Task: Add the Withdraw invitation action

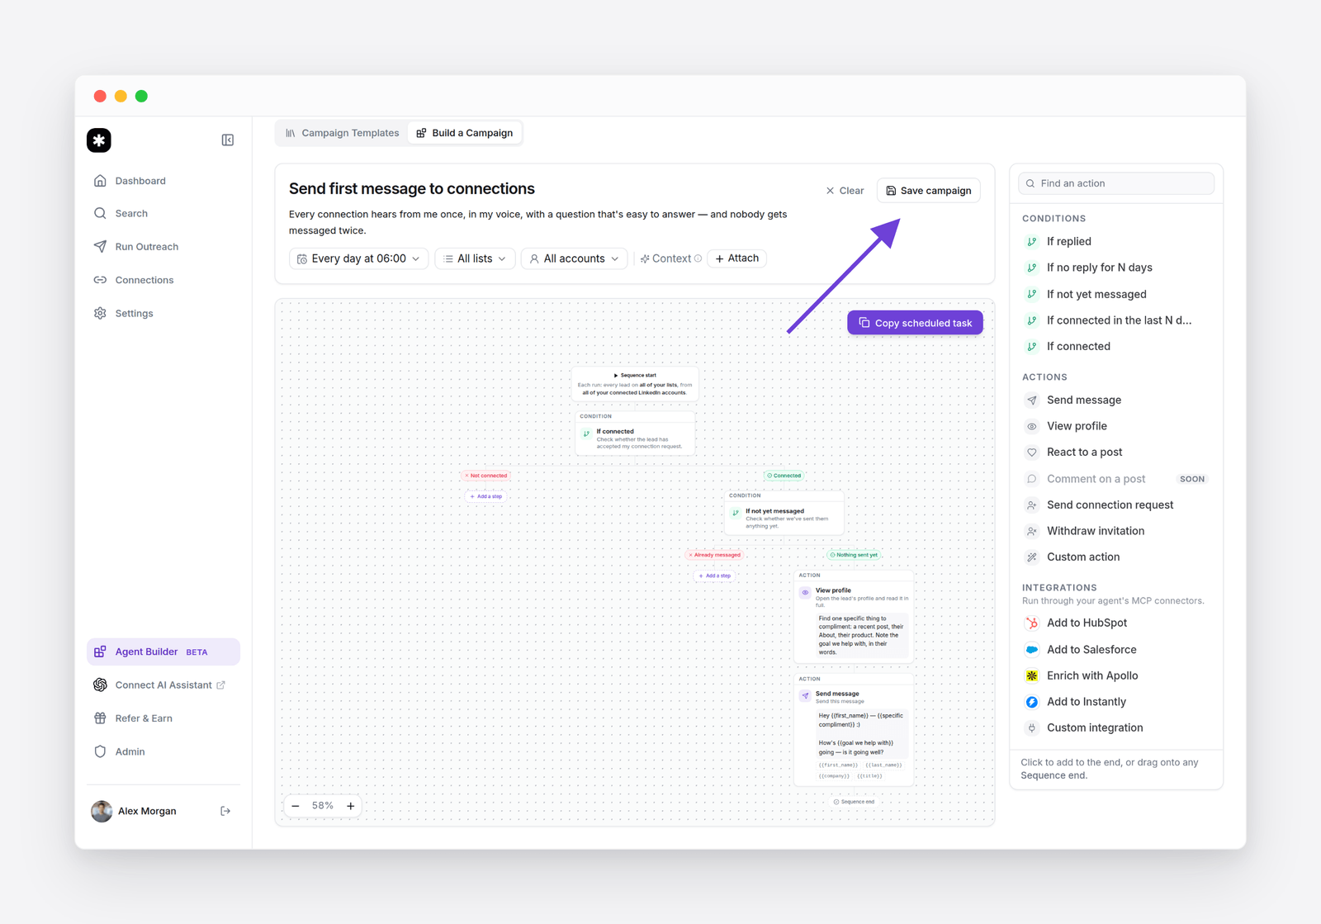Action: pos(1116,531)
